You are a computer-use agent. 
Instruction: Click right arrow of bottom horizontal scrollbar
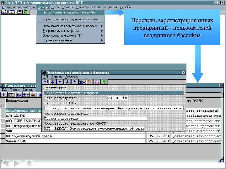[x=219, y=161]
